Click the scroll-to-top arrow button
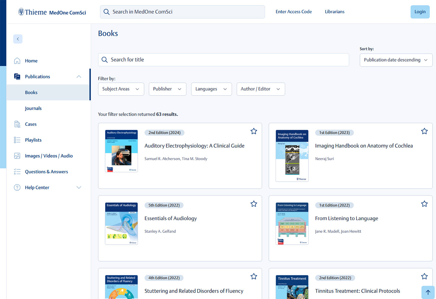Viewport: 436px width, 299px height. tap(428, 292)
